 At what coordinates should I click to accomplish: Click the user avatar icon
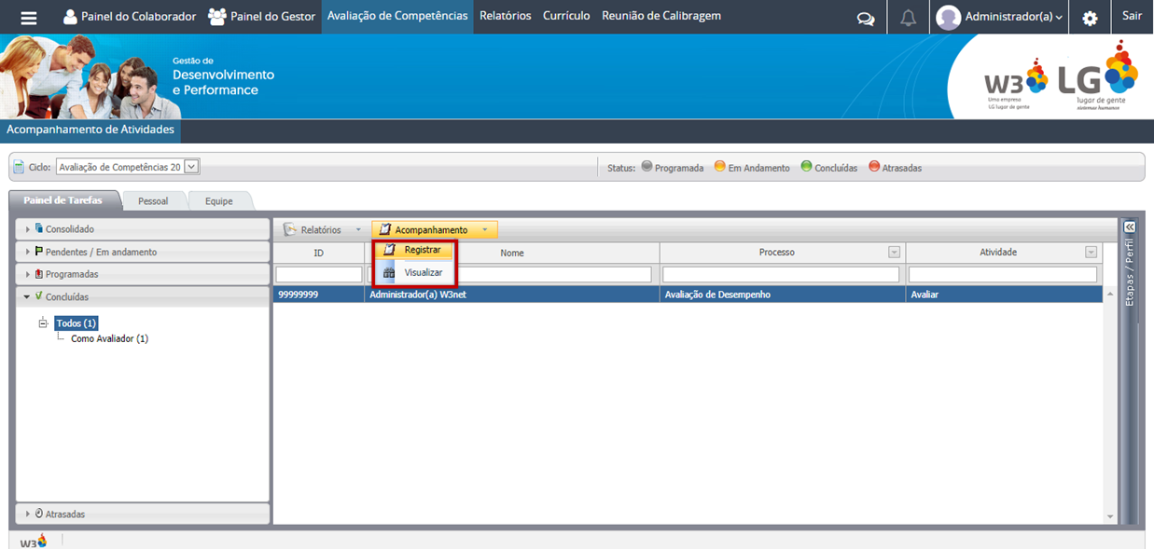tap(949, 17)
